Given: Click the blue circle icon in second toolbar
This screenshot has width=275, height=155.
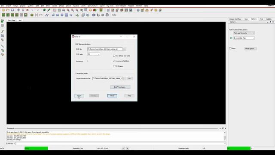Looking at the screenshot, I should tap(62, 15).
